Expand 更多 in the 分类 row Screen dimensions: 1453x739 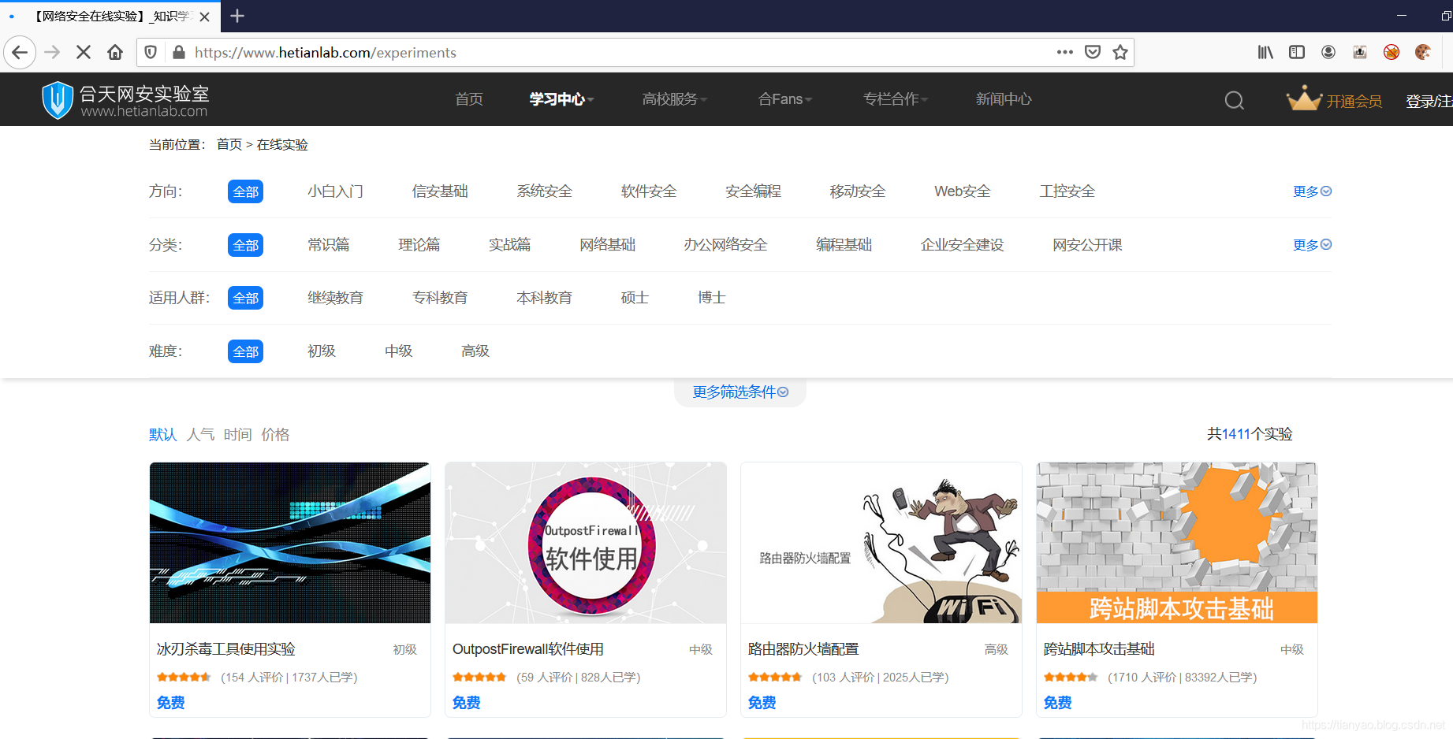1312,245
